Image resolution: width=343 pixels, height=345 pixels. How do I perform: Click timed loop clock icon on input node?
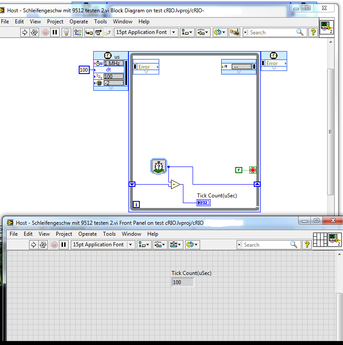[108, 56]
